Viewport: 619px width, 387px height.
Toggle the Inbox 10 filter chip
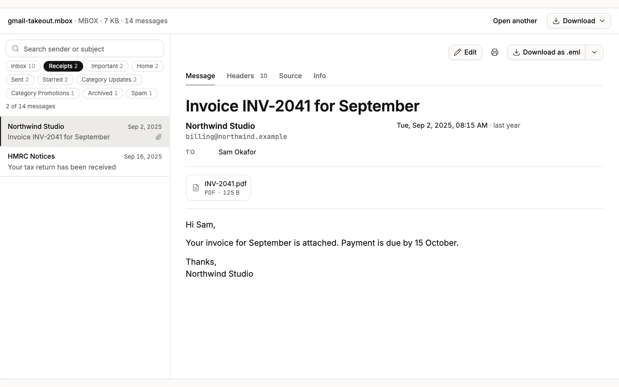23,66
